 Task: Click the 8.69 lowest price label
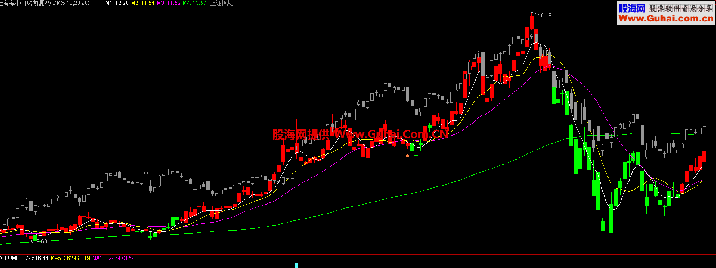[x=41, y=242]
